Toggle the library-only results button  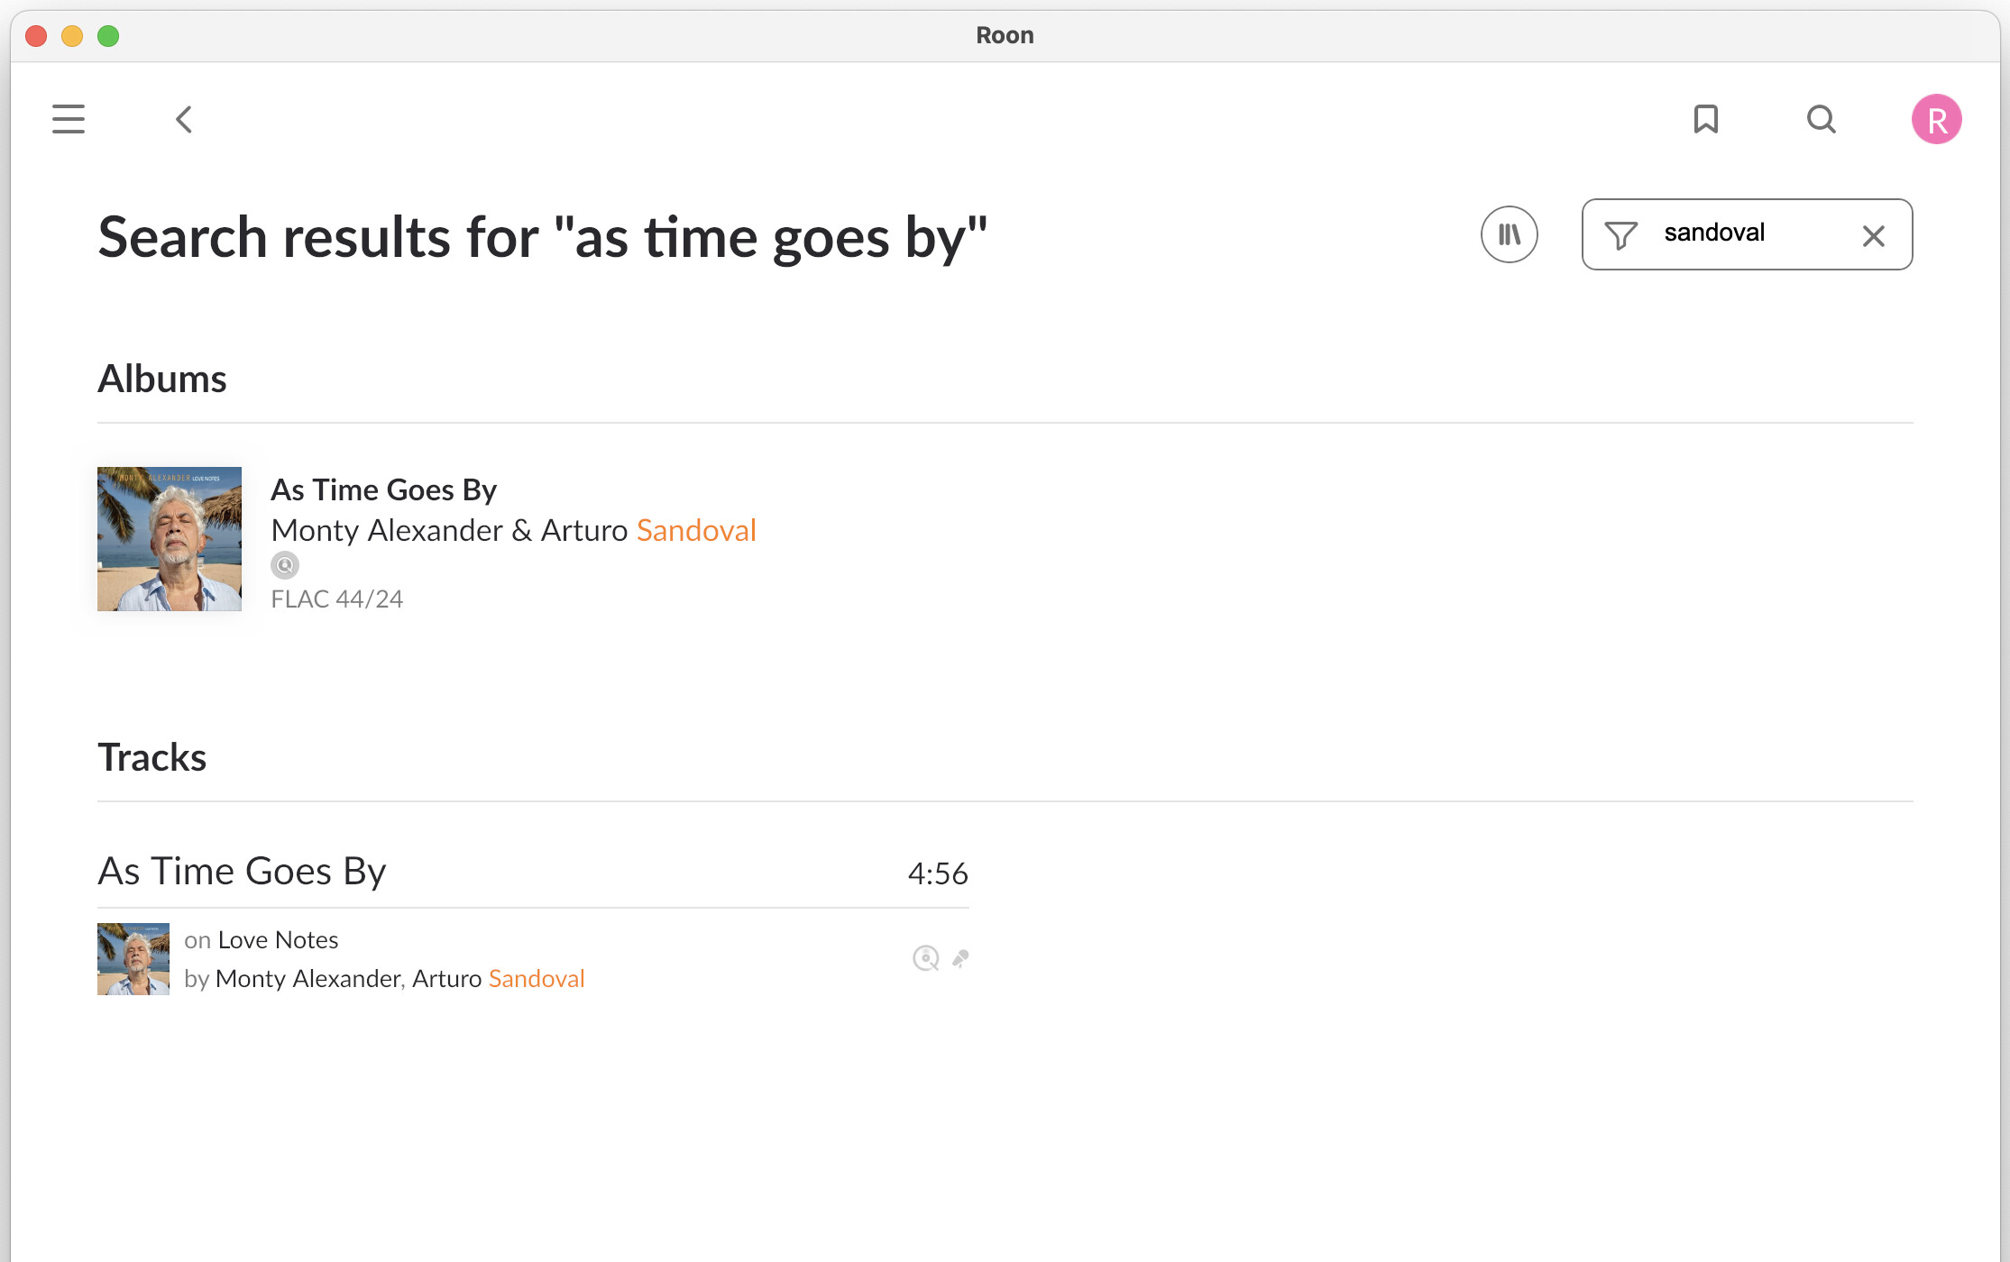1509,234
